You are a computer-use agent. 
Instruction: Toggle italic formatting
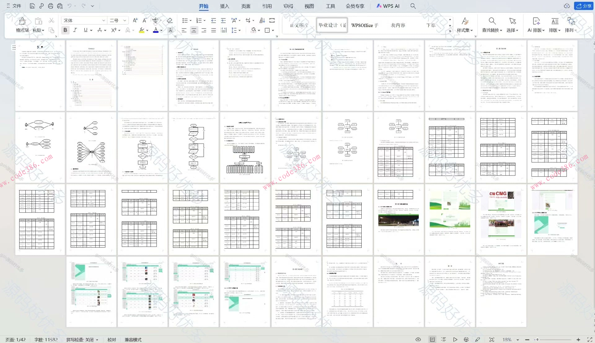[75, 30]
